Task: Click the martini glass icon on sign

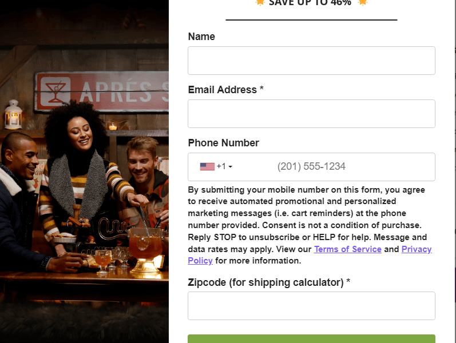Action: 55,91
